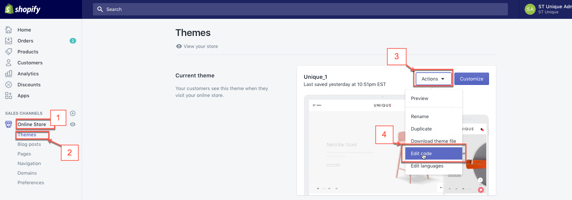The width and height of the screenshot is (572, 200).
Task: Choose Rename from Actions menu
Action: [434, 116]
